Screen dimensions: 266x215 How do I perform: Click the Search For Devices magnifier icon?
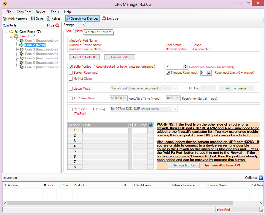(x=68, y=18)
